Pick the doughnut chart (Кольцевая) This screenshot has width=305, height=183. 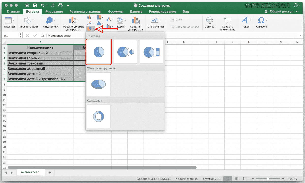(x=99, y=116)
